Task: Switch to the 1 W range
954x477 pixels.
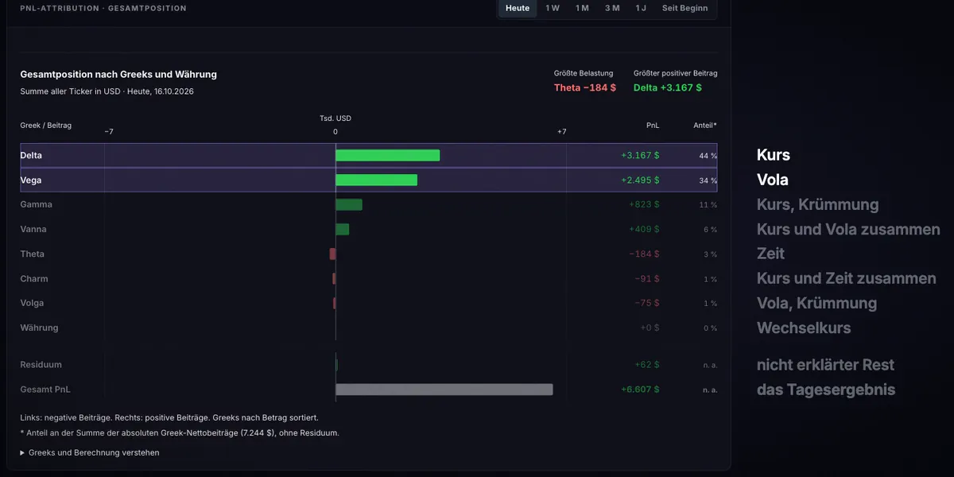Action: click(553, 8)
